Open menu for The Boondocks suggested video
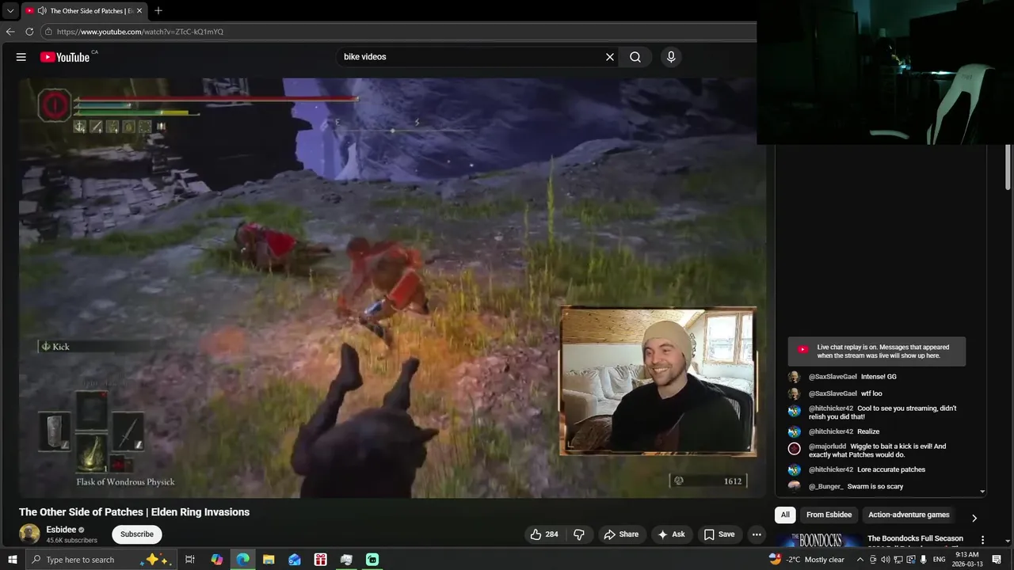Screen dimensions: 1014x570 point(983,540)
